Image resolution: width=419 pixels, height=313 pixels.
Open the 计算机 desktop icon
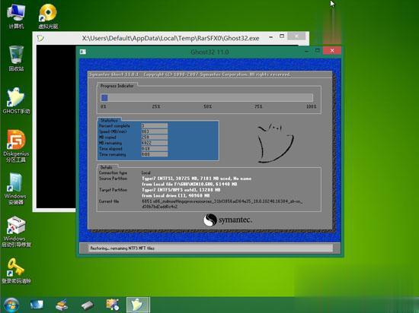16,16
